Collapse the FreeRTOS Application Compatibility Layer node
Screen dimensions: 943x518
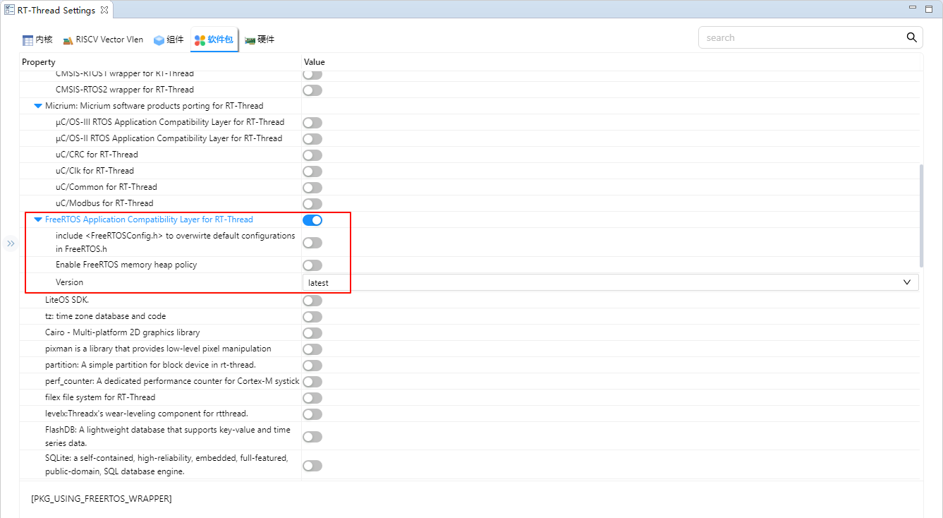pos(38,219)
